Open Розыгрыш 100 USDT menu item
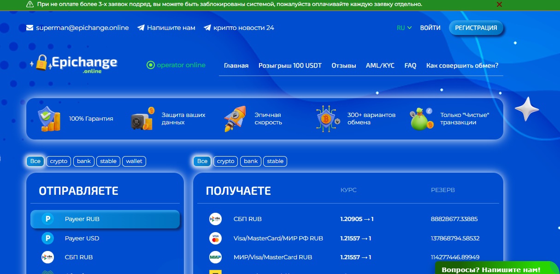 pyautogui.click(x=290, y=65)
